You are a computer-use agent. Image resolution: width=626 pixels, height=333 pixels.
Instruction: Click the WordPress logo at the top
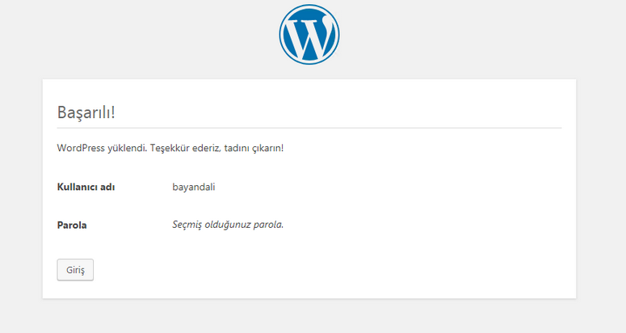(x=309, y=34)
